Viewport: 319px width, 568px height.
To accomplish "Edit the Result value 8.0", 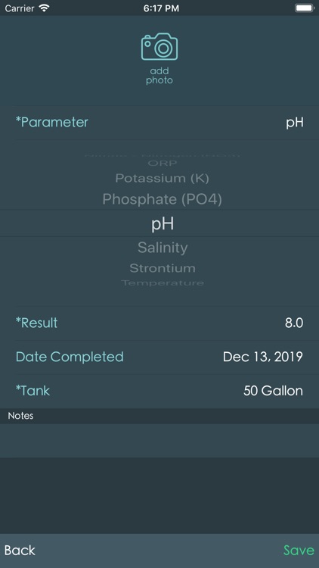I will tap(294, 323).
